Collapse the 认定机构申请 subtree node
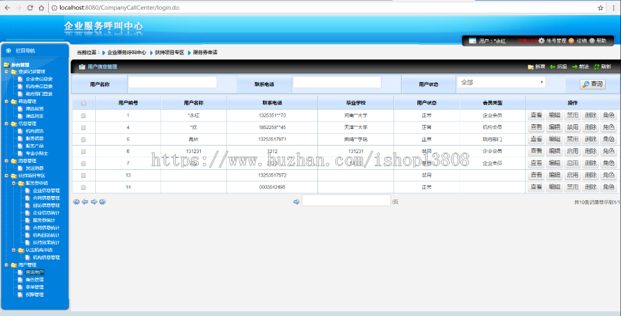 pos(14,250)
